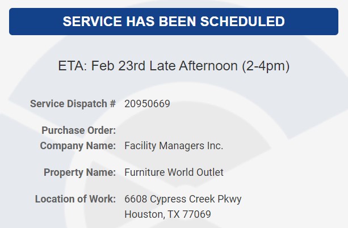Click the word SCHEDULED in the banner
348x228 pixels.
[242, 22]
